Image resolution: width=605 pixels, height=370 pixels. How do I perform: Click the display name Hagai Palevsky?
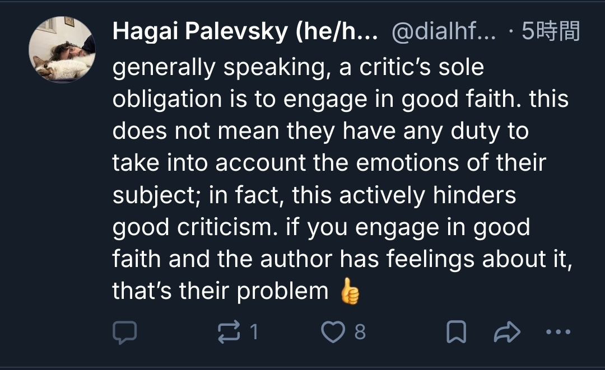245,32
